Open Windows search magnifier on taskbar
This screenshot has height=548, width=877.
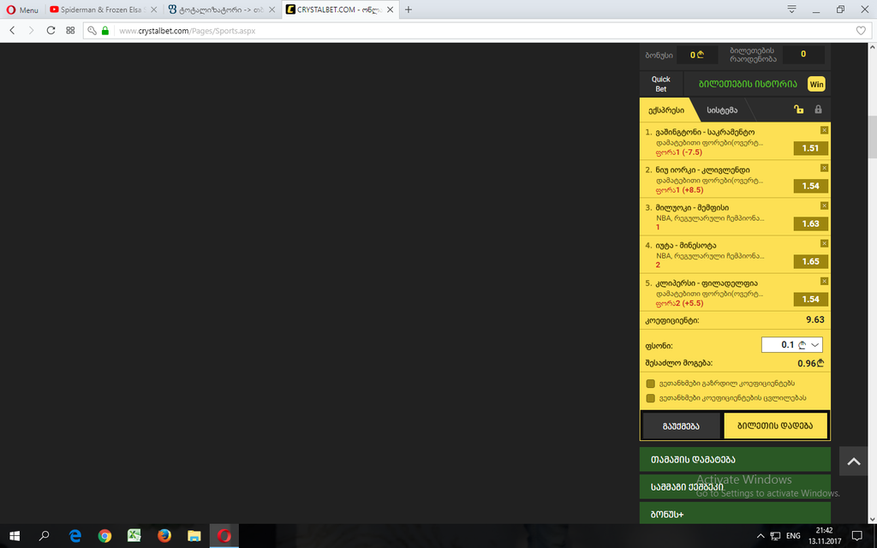click(x=44, y=536)
